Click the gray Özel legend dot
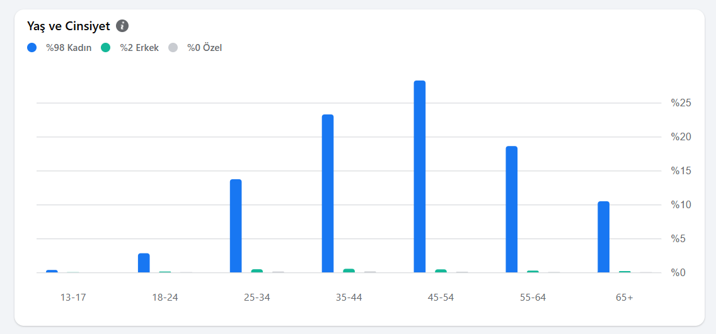 173,47
